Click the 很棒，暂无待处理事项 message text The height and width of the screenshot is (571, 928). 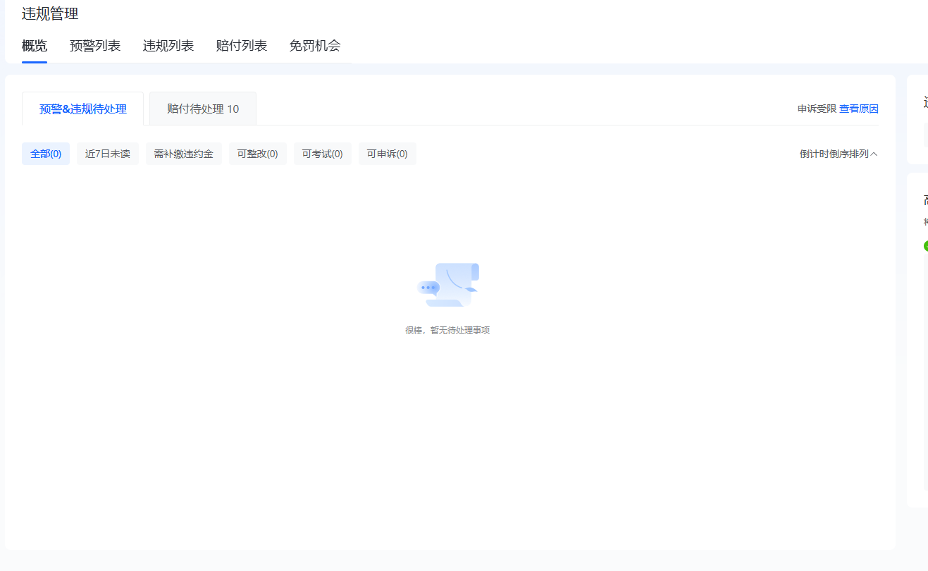(x=447, y=331)
